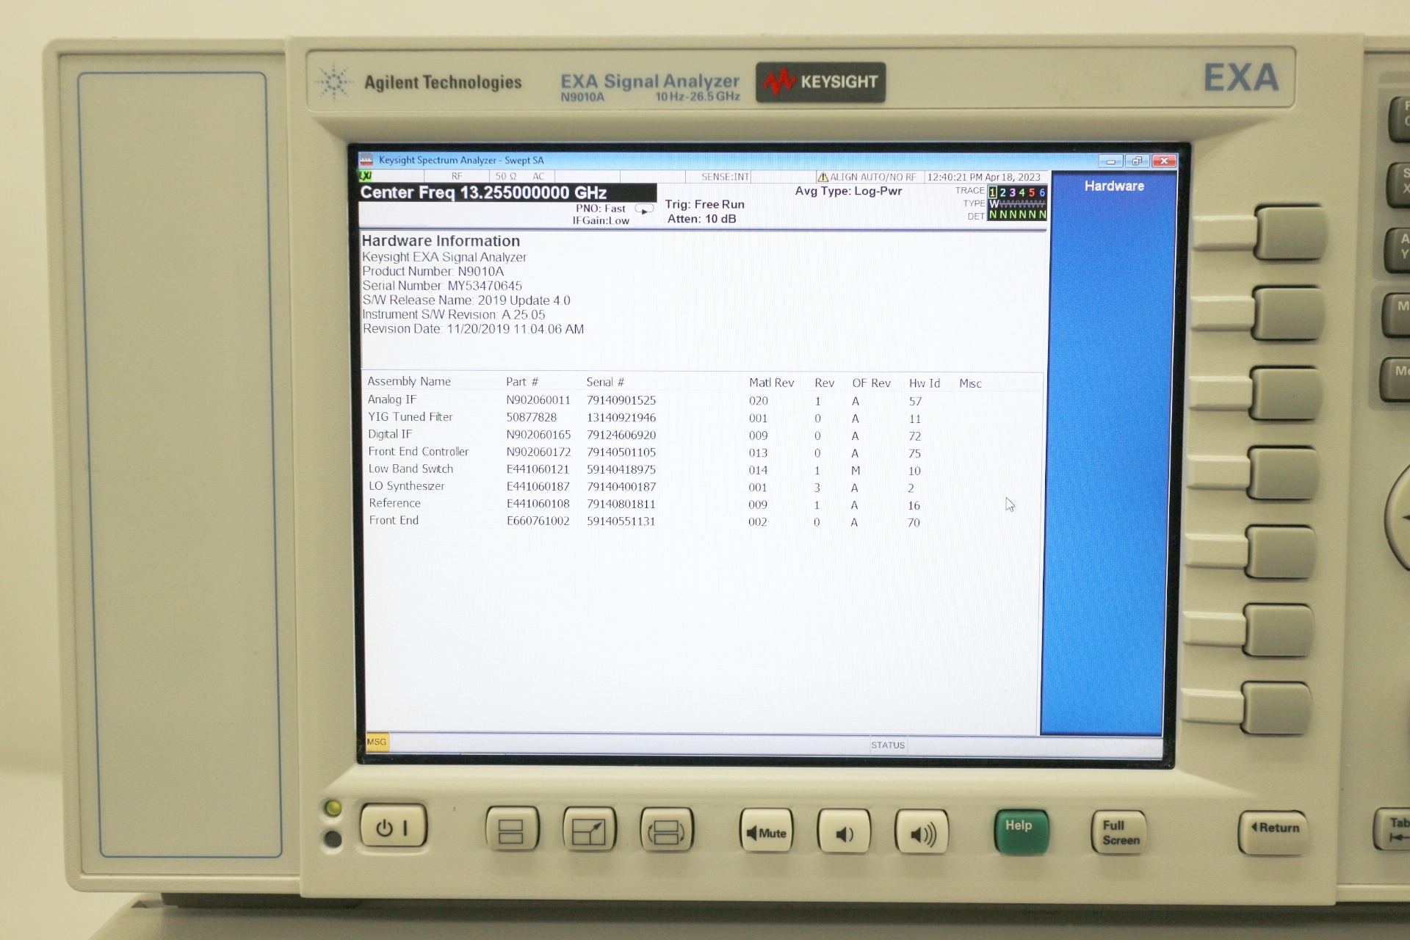This screenshot has width=1410, height=940.
Task: Select trace number 2 indicator
Action: click(1002, 192)
